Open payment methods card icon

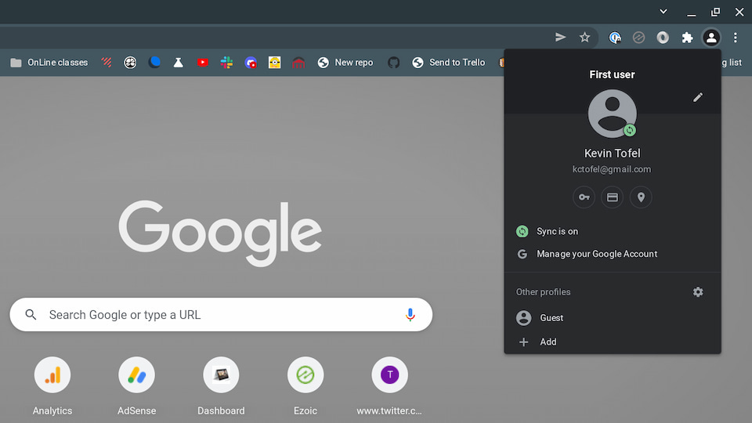click(612, 197)
